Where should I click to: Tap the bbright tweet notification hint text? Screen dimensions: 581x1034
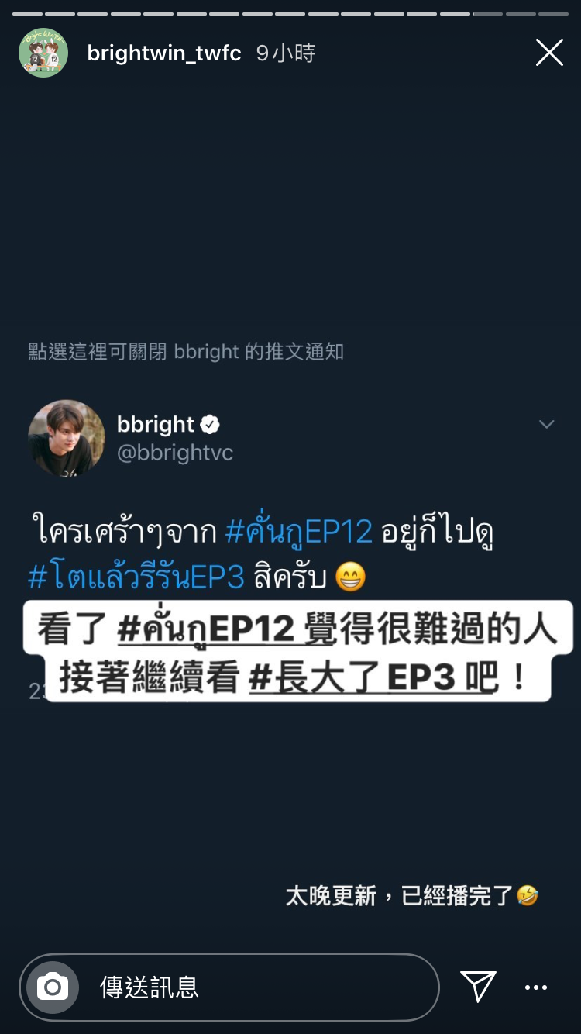click(186, 351)
